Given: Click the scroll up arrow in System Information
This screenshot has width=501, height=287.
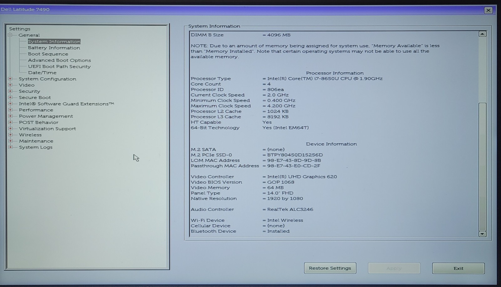Looking at the screenshot, I should tap(483, 34).
